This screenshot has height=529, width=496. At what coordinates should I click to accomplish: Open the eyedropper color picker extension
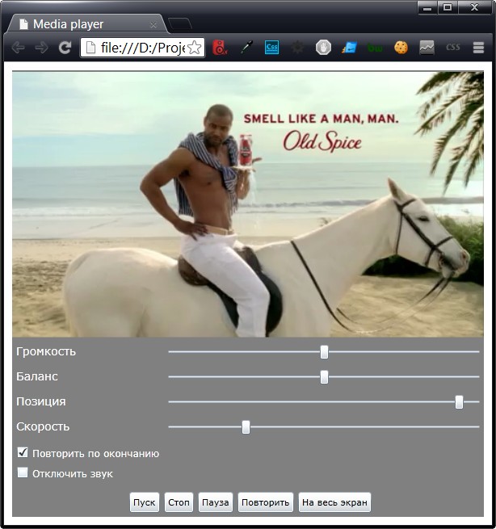pyautogui.click(x=246, y=48)
